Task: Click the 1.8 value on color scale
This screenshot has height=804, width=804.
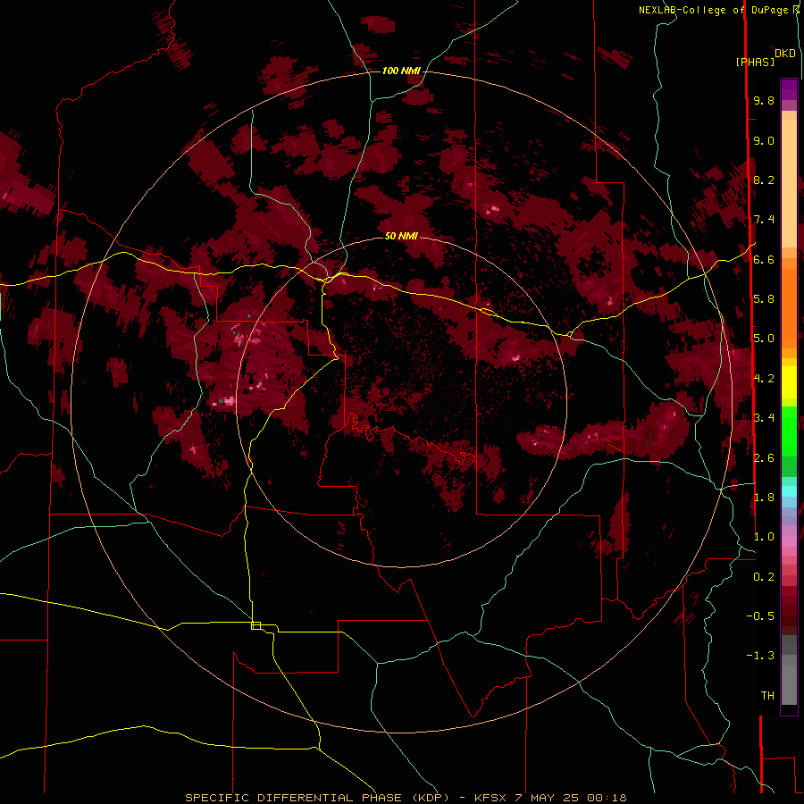Action: pyautogui.click(x=764, y=497)
